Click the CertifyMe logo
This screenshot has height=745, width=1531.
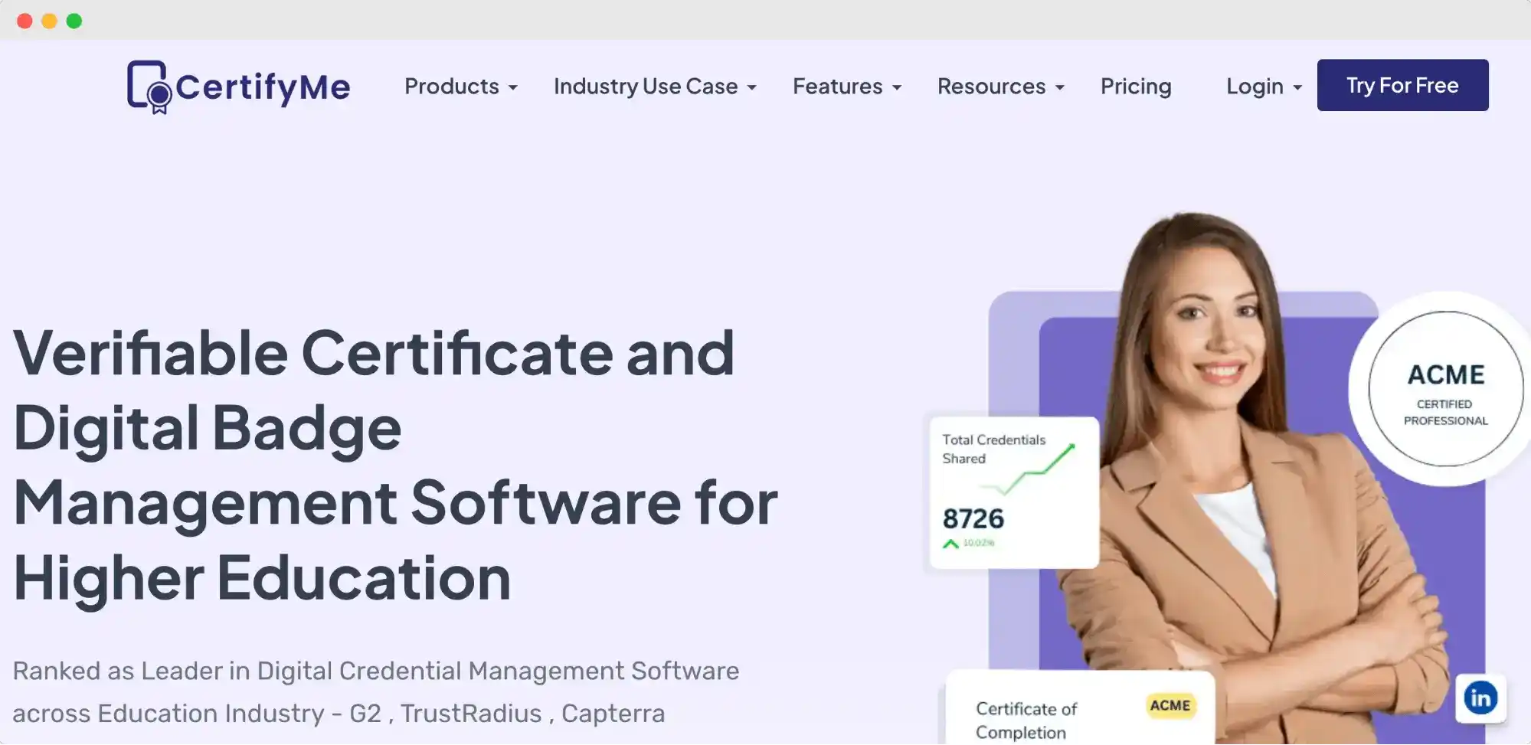click(x=237, y=87)
